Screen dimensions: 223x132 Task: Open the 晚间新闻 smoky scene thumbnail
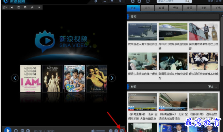click(203, 102)
